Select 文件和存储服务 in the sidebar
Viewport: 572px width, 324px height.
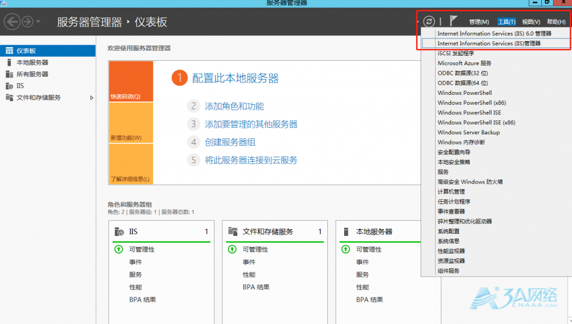(x=48, y=97)
